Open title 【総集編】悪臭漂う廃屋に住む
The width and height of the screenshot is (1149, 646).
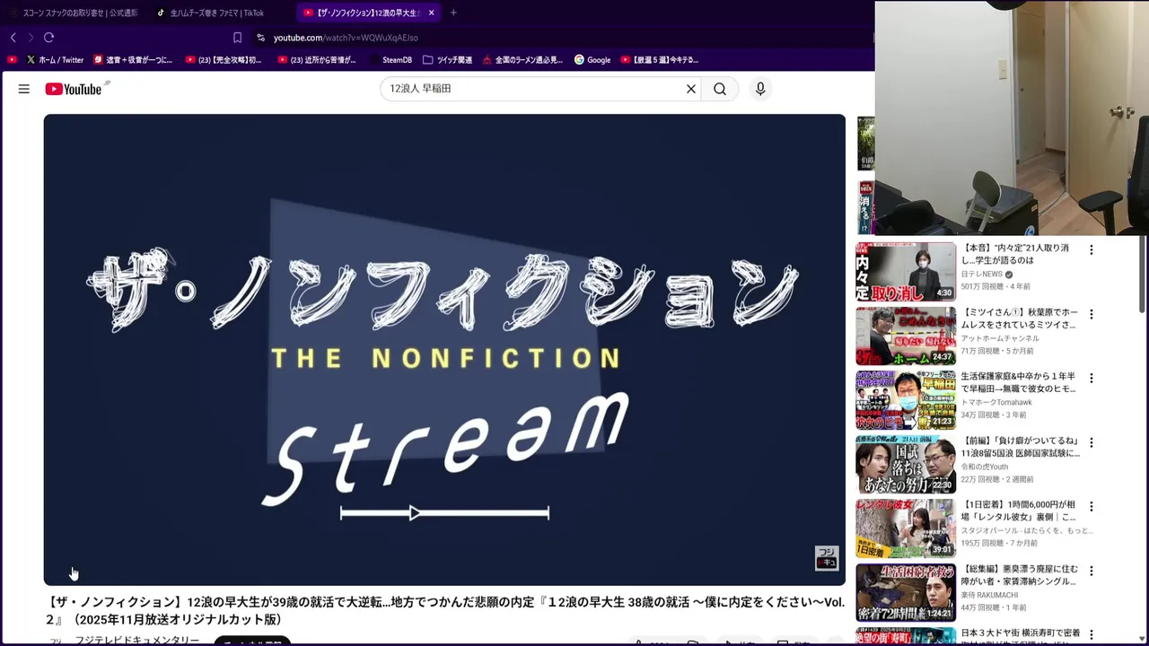(x=1019, y=575)
